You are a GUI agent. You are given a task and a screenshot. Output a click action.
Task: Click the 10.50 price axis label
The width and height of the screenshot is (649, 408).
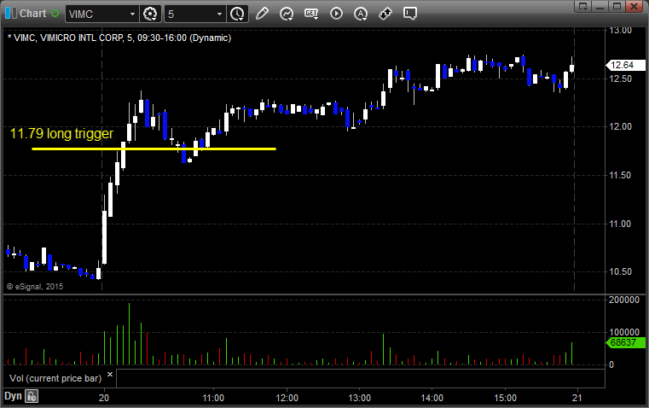pyautogui.click(x=621, y=271)
